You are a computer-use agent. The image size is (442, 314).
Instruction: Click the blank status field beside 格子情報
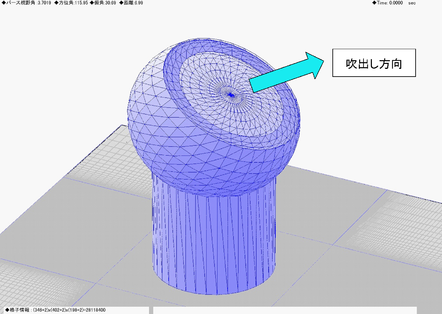[285, 310]
